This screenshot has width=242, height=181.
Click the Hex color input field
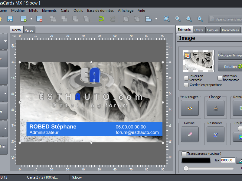click(228, 160)
